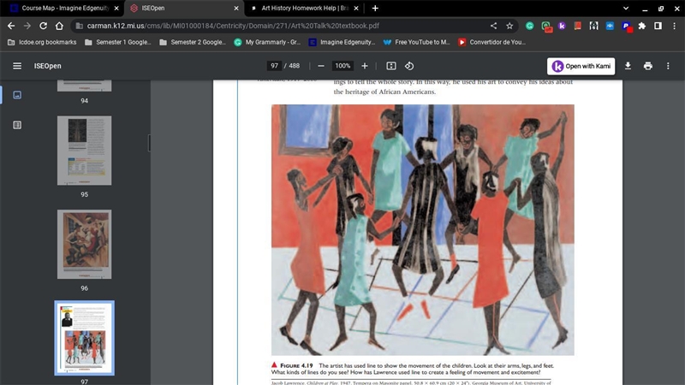Bookmark this page with the star icon
The height and width of the screenshot is (385, 685).
tap(509, 26)
